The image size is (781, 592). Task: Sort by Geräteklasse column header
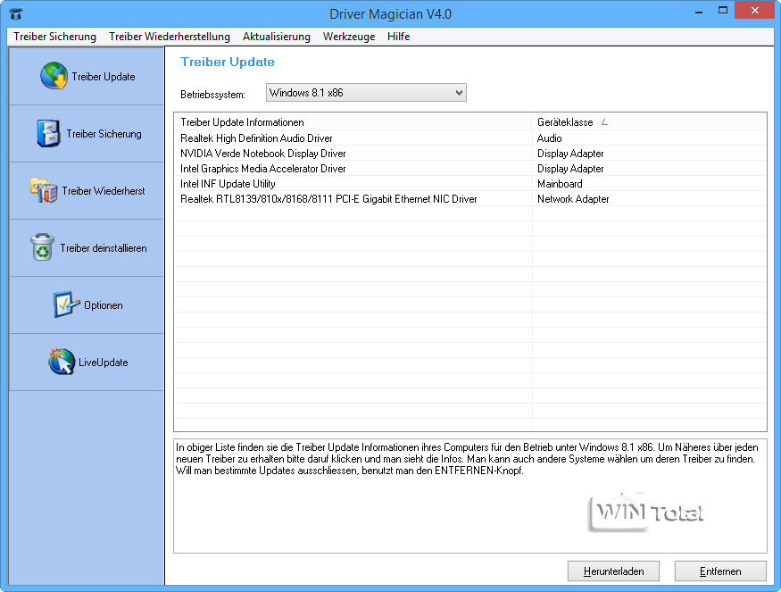pos(649,122)
